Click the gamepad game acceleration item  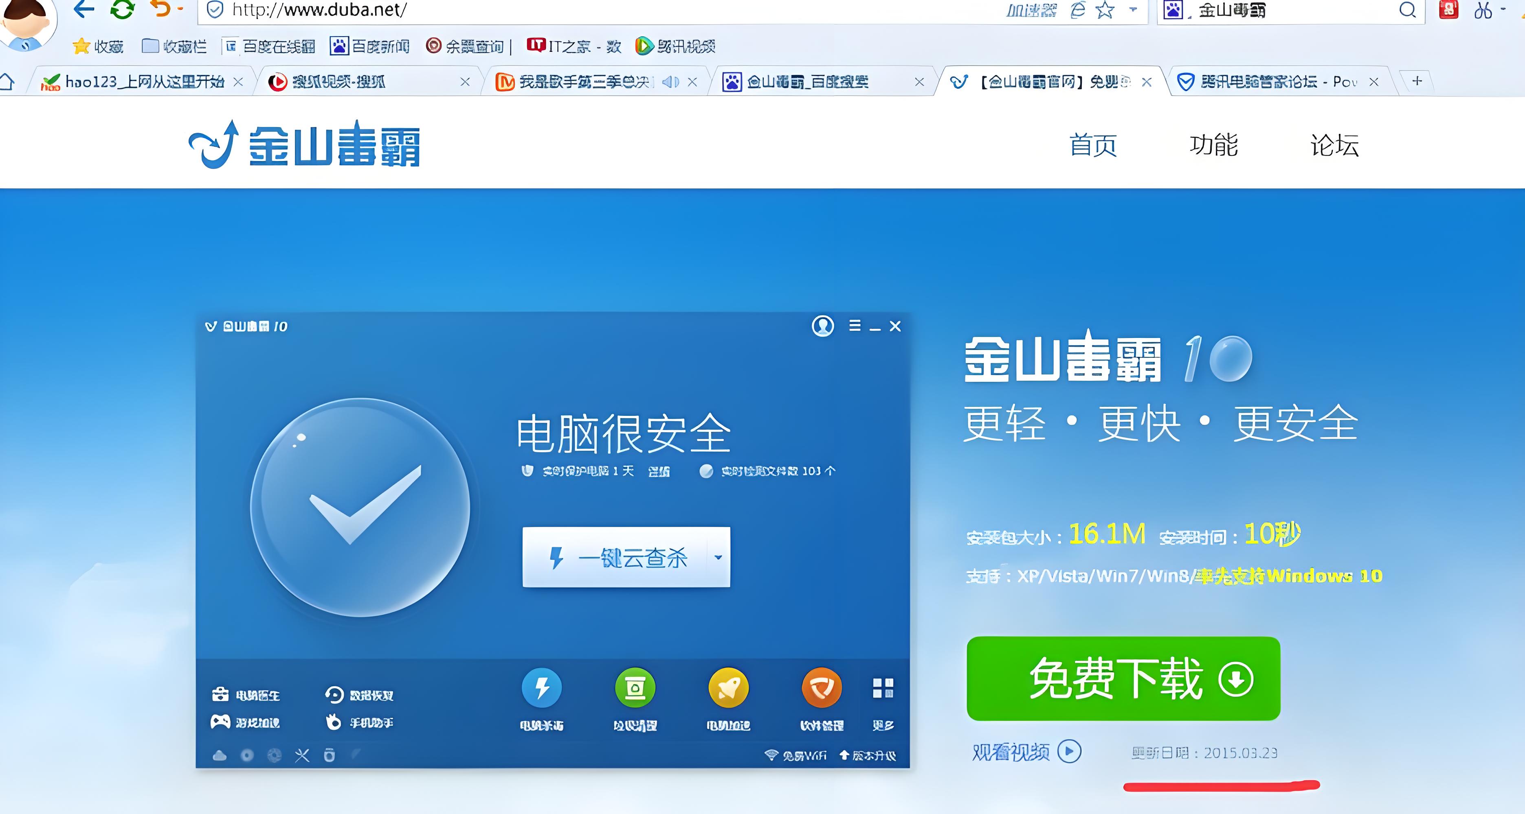(x=246, y=722)
